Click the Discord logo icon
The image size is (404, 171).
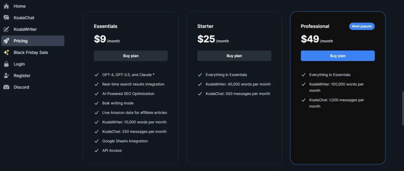6,87
